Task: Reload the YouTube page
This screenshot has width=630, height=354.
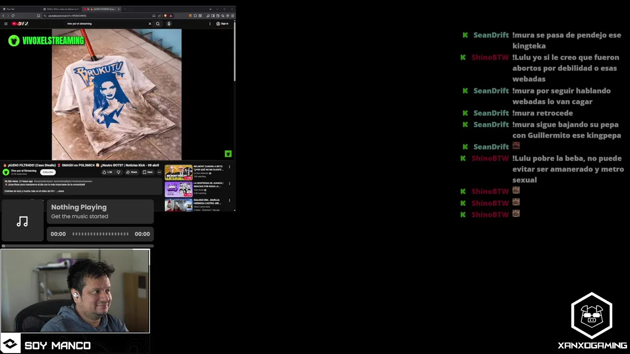Action: [x=13, y=16]
